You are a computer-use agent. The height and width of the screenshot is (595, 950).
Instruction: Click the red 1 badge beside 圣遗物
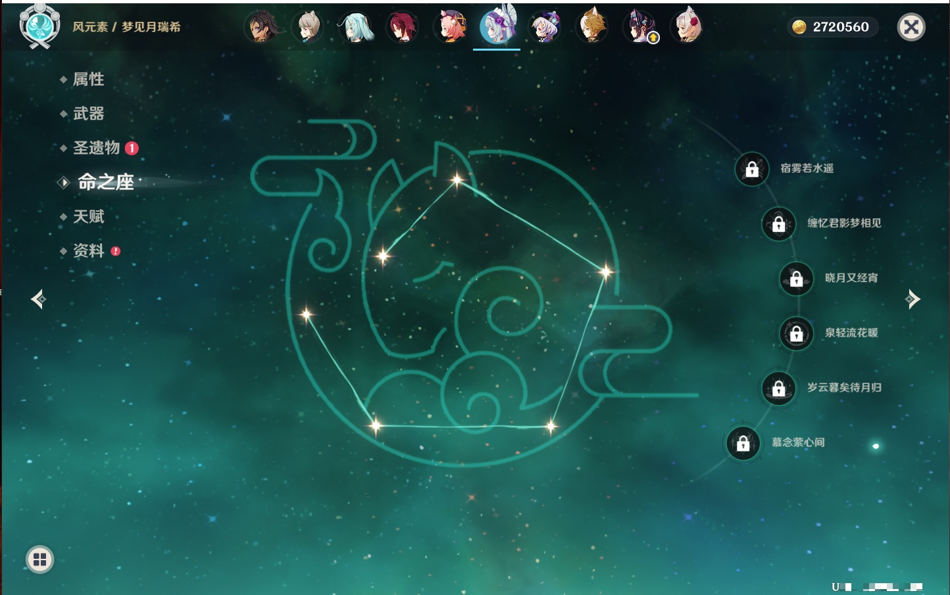click(132, 148)
